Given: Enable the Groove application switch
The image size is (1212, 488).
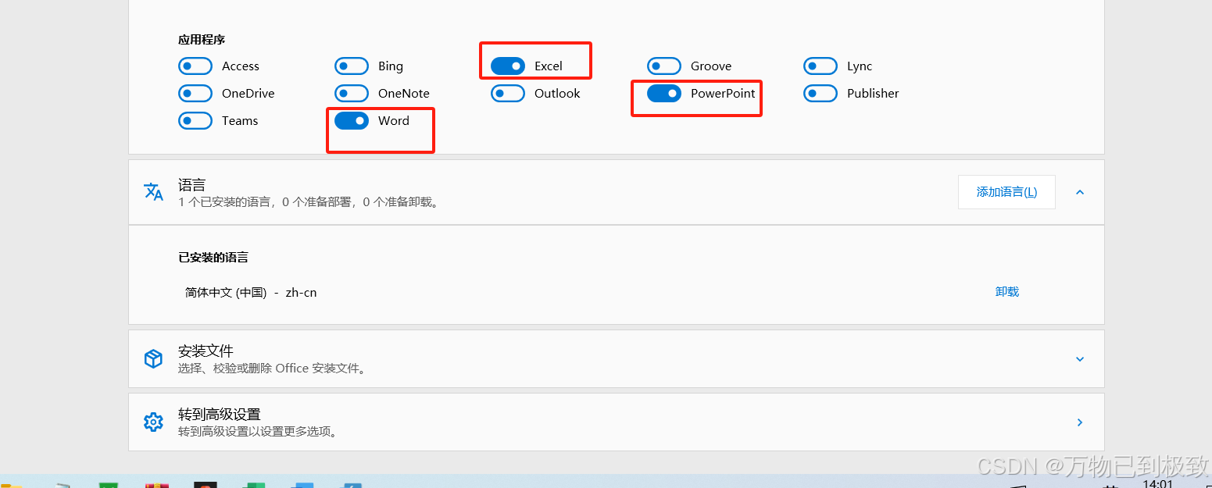Looking at the screenshot, I should pos(664,66).
